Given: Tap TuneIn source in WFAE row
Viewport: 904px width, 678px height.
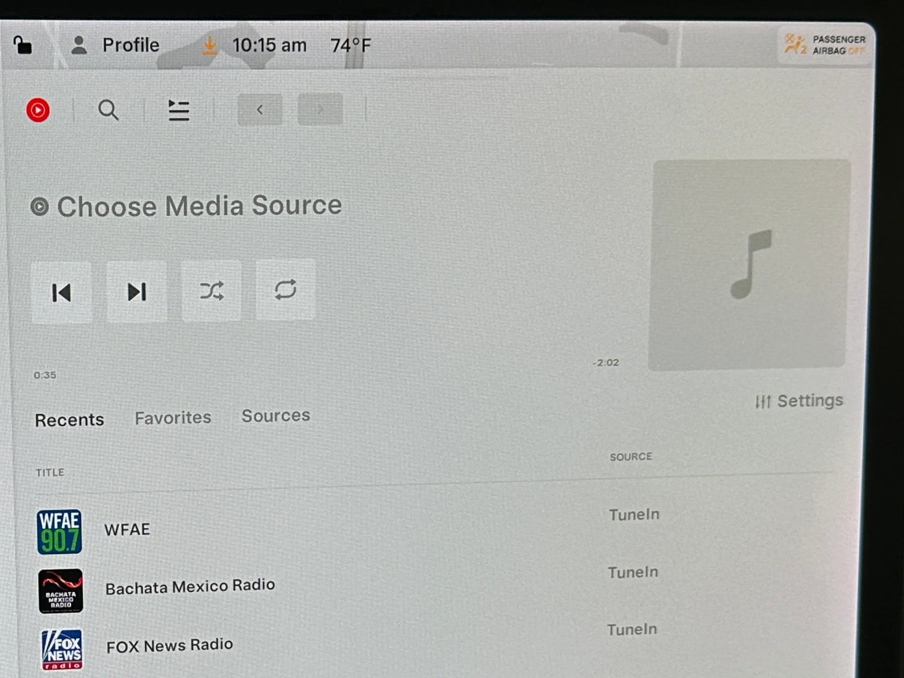Looking at the screenshot, I should click(634, 514).
